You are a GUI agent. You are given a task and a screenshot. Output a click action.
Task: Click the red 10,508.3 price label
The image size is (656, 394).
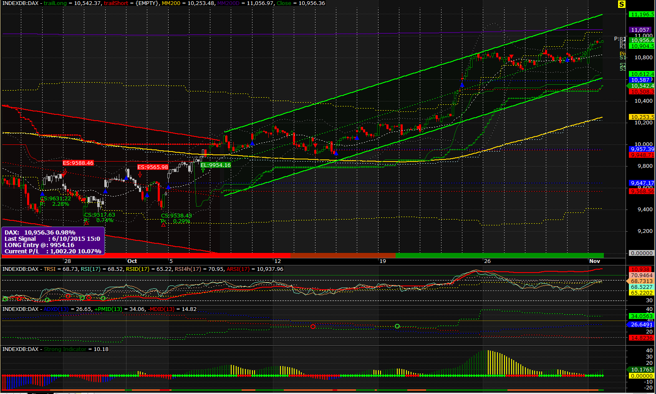point(642,91)
